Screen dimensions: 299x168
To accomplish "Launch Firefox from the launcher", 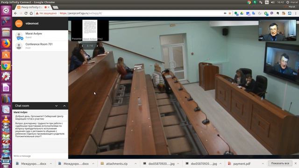I will tap(6, 43).
